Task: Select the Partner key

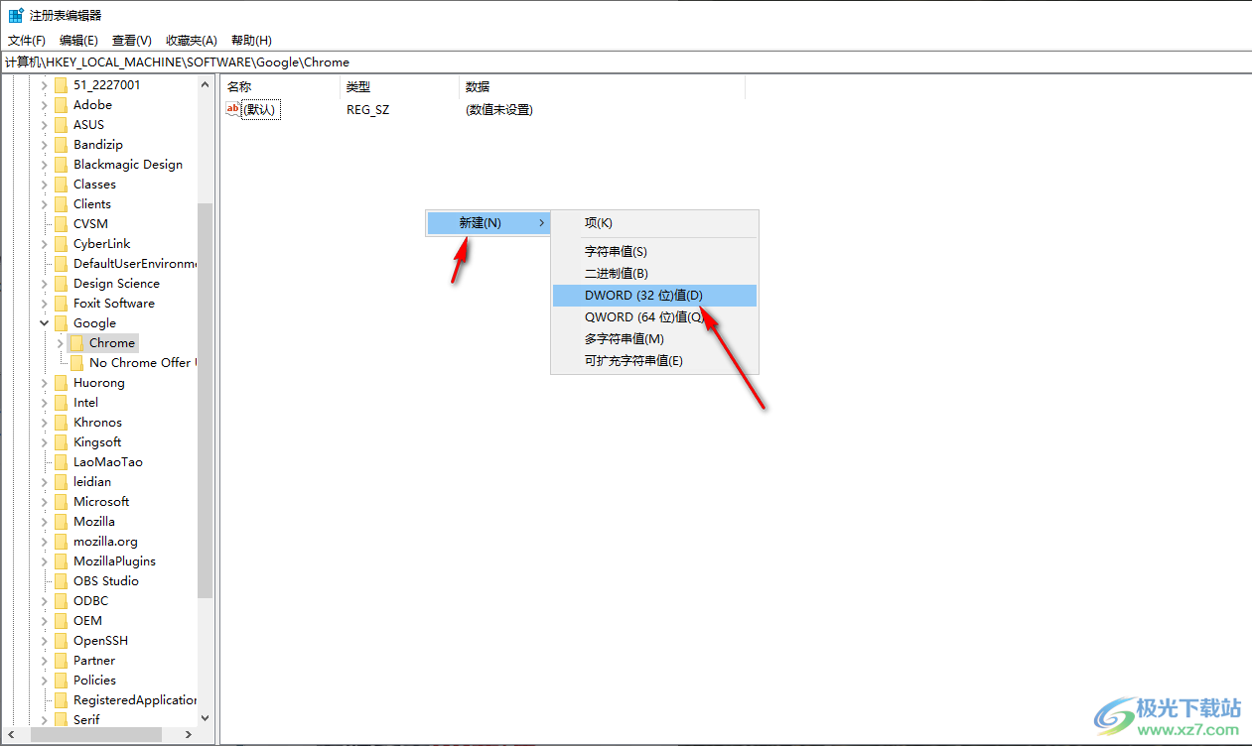Action: tap(94, 661)
